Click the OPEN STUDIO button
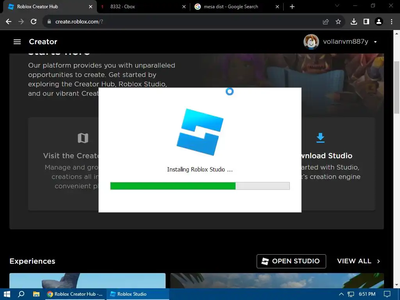Screen dimensions: 400x300 (291, 261)
